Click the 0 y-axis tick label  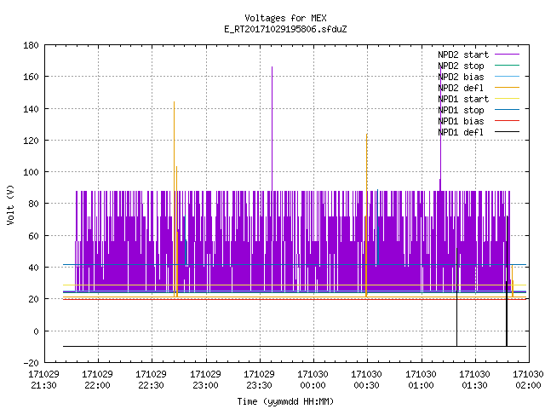pyautogui.click(x=36, y=331)
